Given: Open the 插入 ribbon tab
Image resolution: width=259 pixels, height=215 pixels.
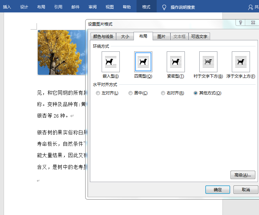Looking at the screenshot, I should click(7, 7).
